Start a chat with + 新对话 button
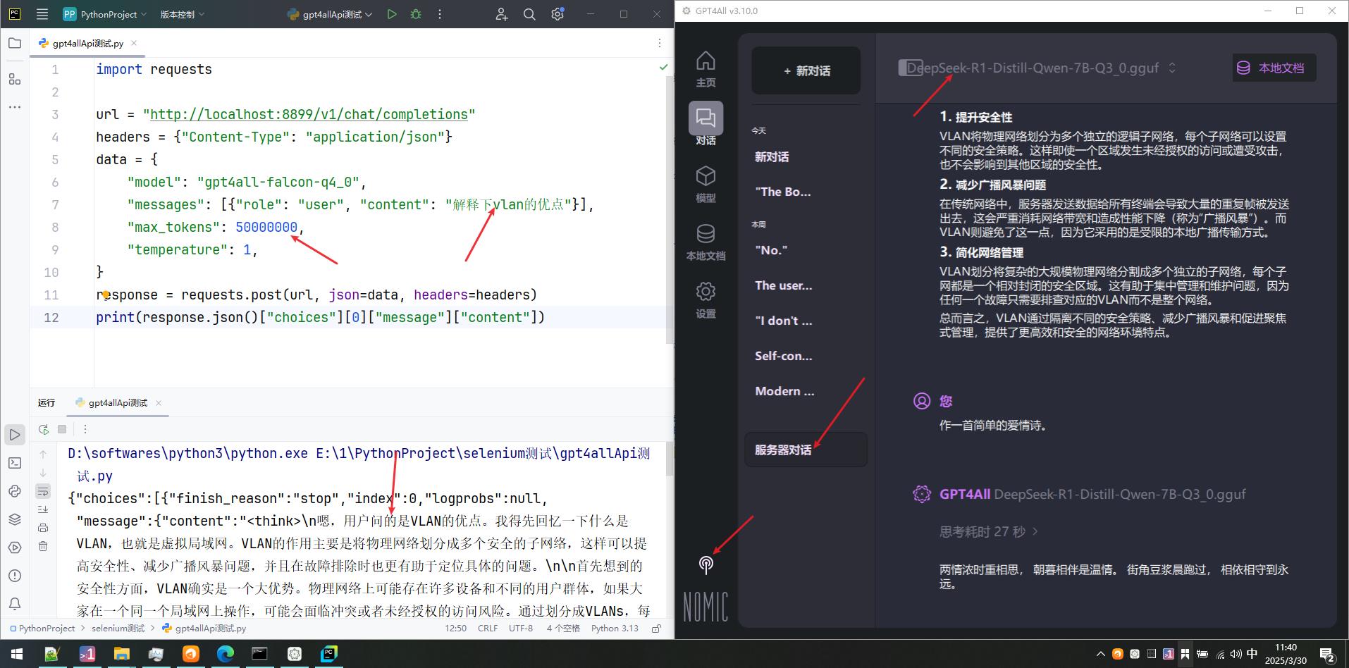This screenshot has height=668, width=1349. point(806,70)
